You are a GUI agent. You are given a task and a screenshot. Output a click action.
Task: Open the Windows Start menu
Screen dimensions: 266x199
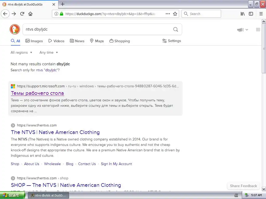(12, 195)
